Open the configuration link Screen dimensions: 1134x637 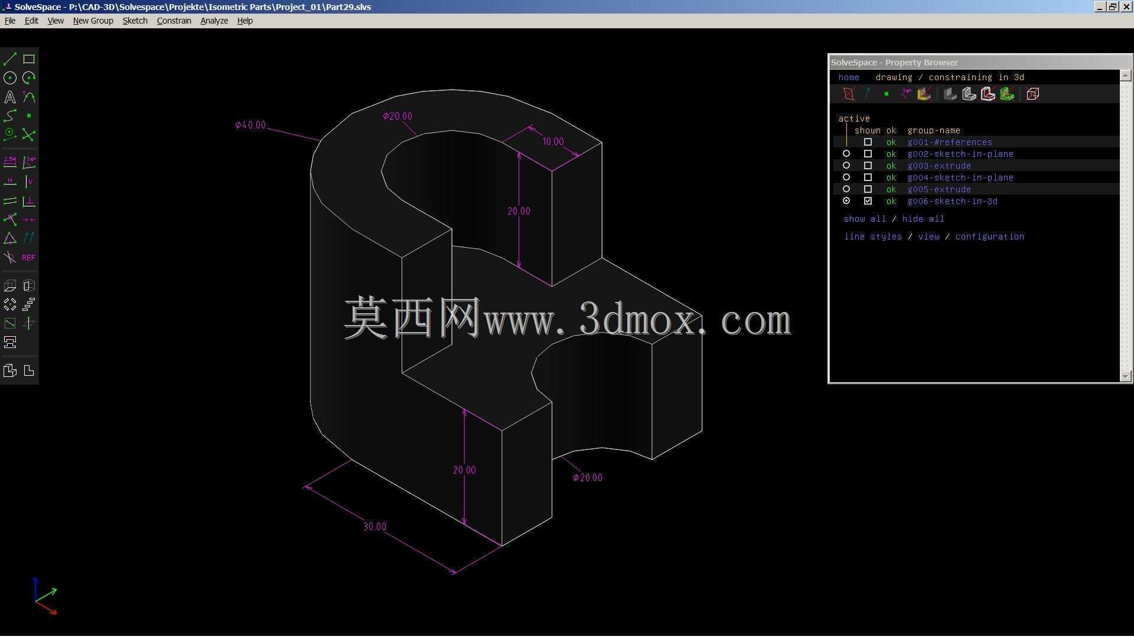point(989,237)
